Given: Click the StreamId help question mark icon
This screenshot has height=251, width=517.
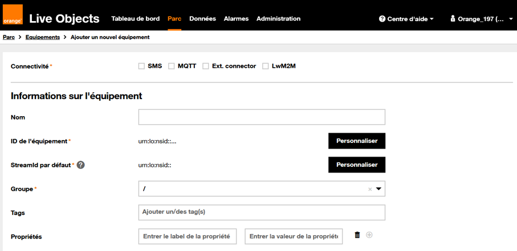Looking at the screenshot, I should click(81, 165).
